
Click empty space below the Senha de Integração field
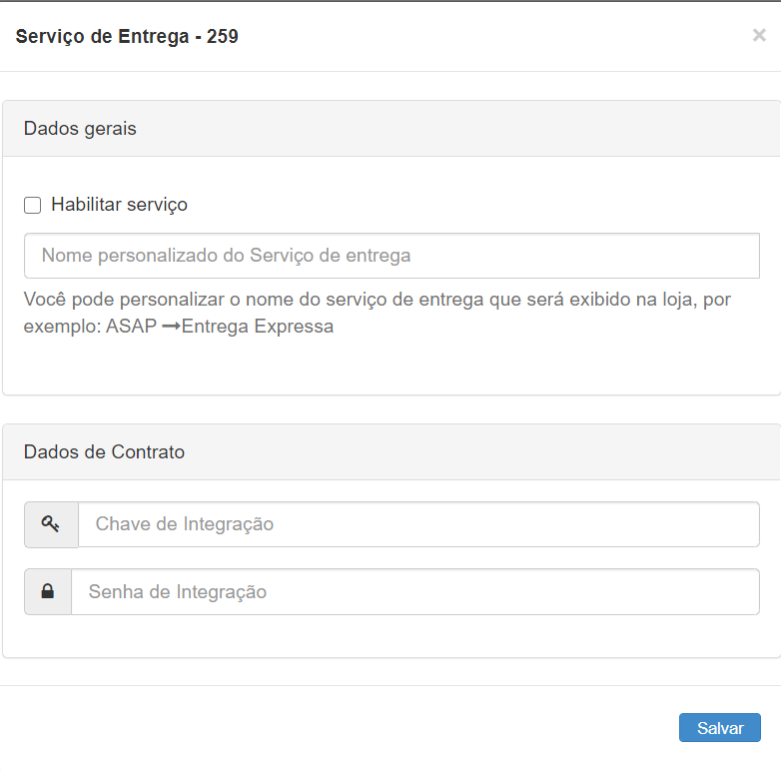tap(391, 636)
